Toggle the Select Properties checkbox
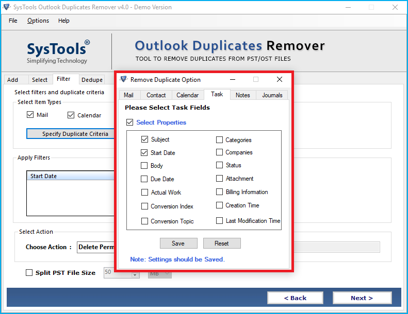 [x=129, y=123]
